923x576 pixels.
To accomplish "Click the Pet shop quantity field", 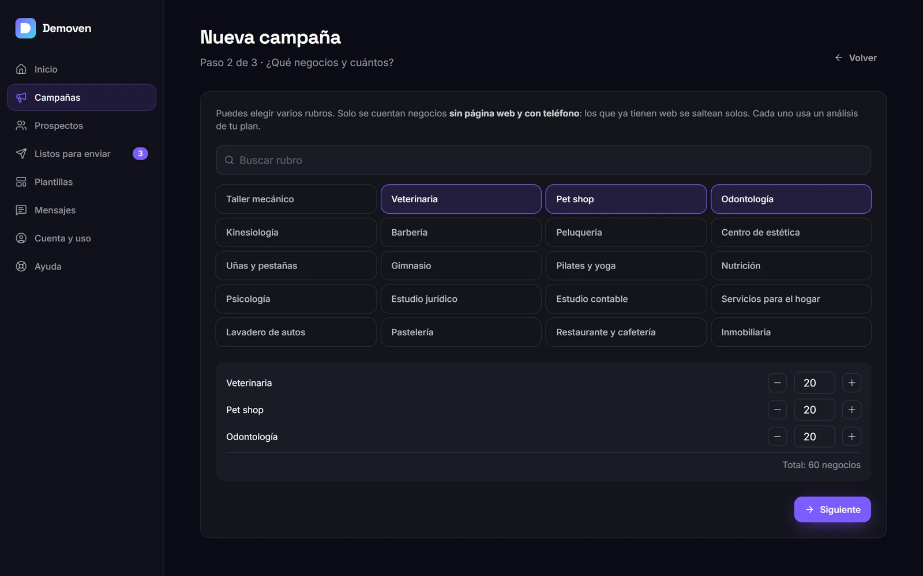I will (815, 410).
